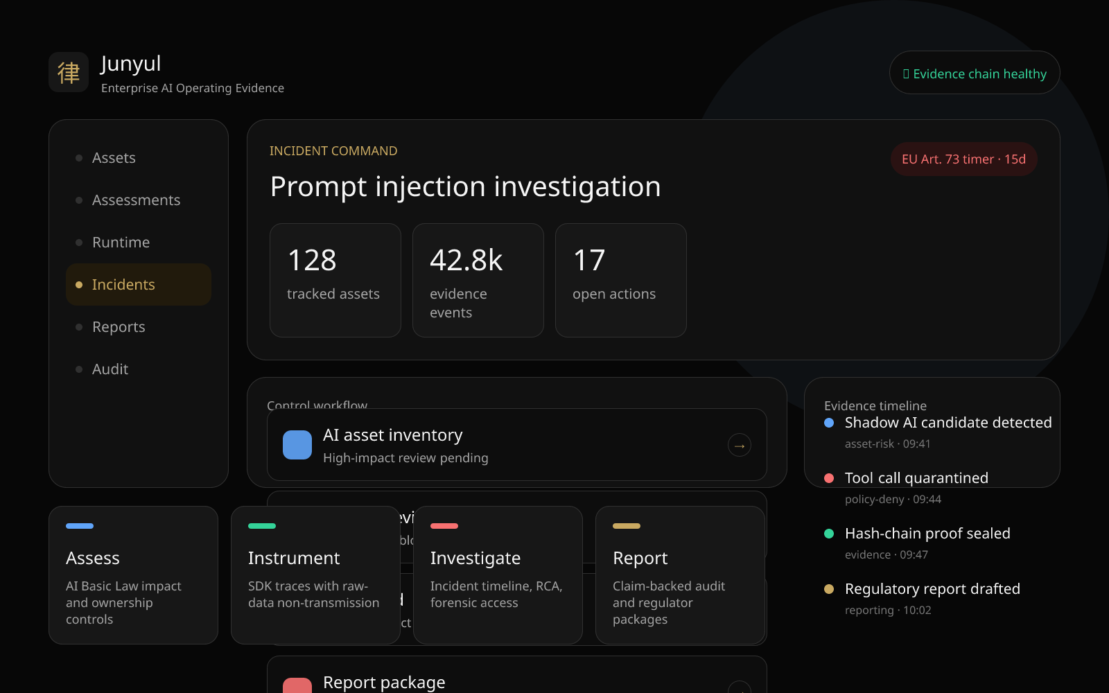
Task: Click "Regulatory report drafted" timeline entry
Action: (x=932, y=589)
